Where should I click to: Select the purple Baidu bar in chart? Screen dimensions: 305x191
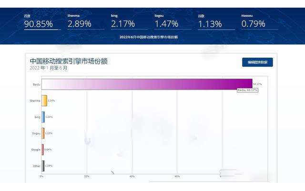click(147, 84)
